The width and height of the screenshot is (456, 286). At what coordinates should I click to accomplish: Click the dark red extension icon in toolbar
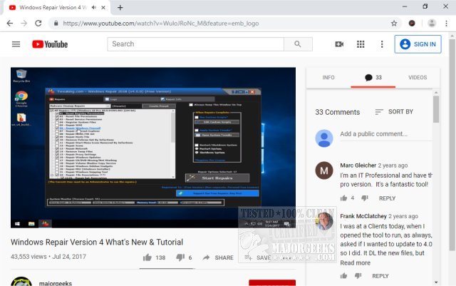point(412,24)
